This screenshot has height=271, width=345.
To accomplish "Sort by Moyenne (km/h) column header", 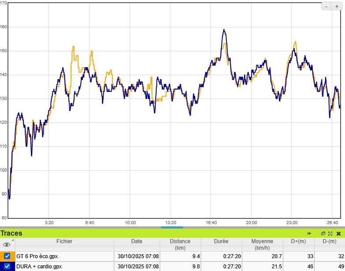I will click(262, 244).
